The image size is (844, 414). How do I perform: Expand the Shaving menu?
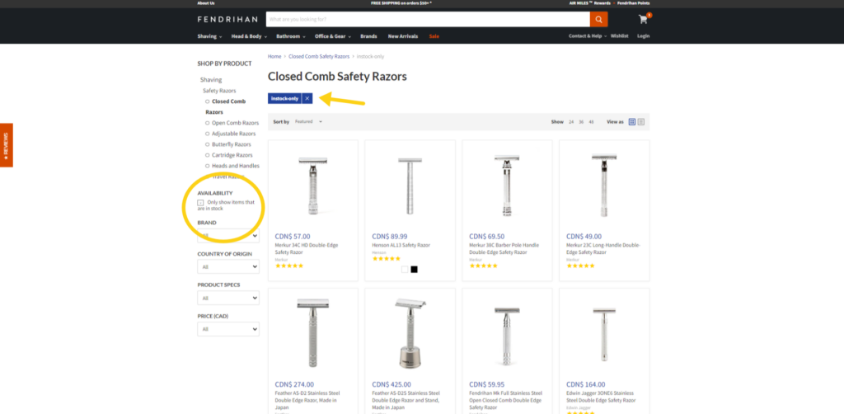[x=209, y=36]
